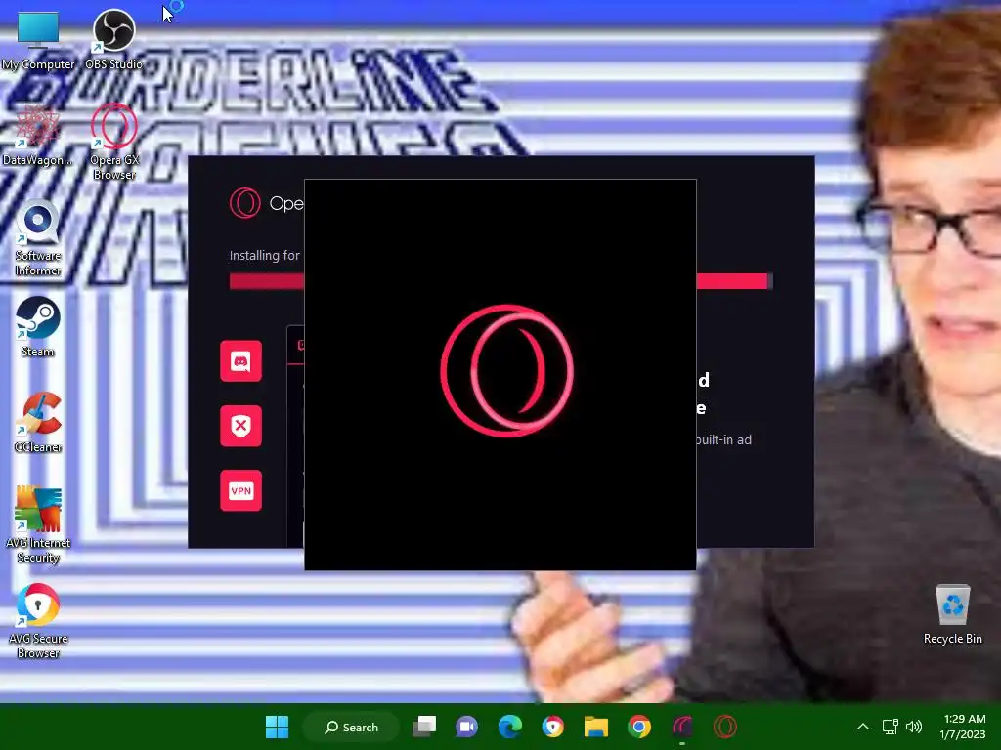This screenshot has height=750, width=1001.
Task: Launch OBS Studio desktop shortcut
Action: [x=113, y=39]
